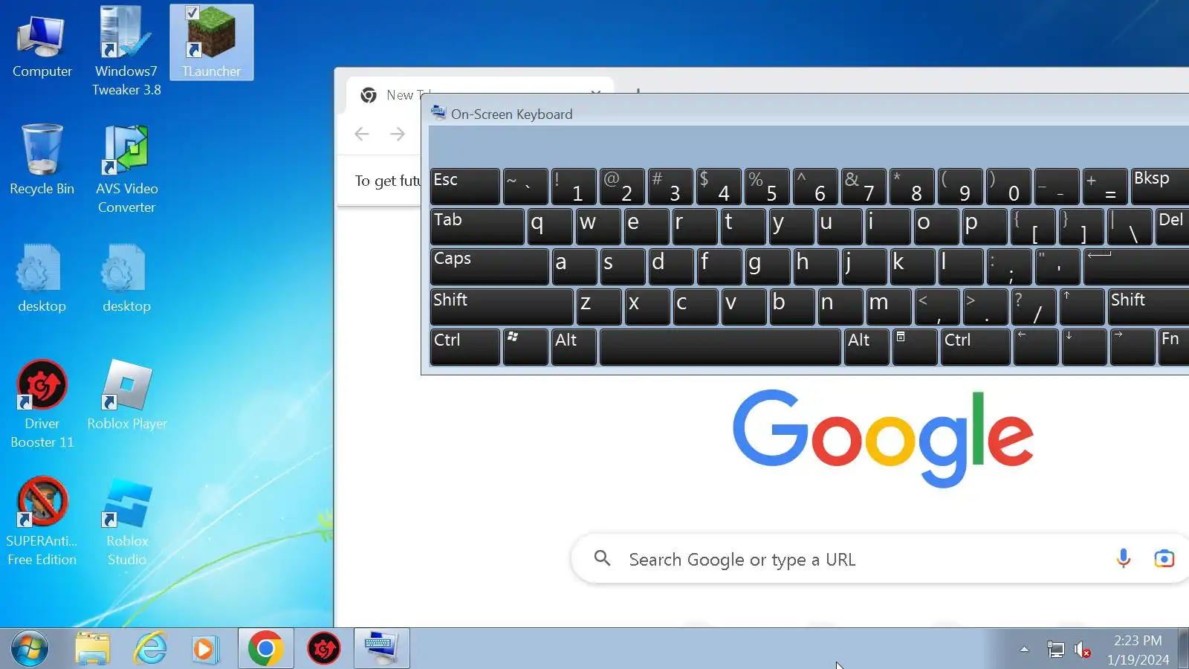Open Windows Media Player from taskbar
Viewport: 1189px width, 669px height.
pyautogui.click(x=204, y=649)
